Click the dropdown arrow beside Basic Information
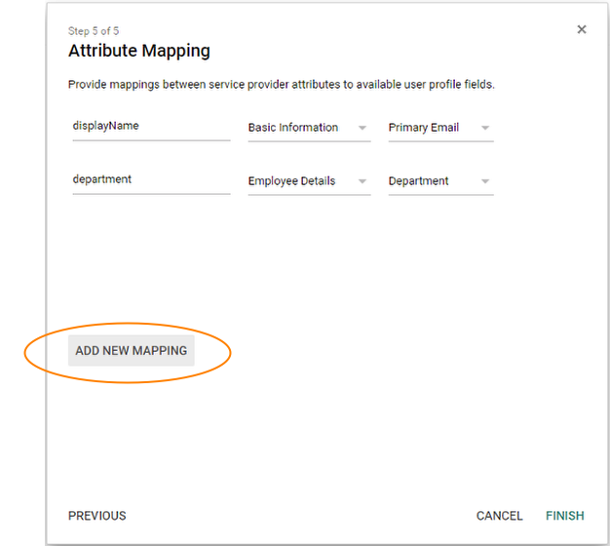This screenshot has height=546, width=610. pyautogui.click(x=362, y=128)
